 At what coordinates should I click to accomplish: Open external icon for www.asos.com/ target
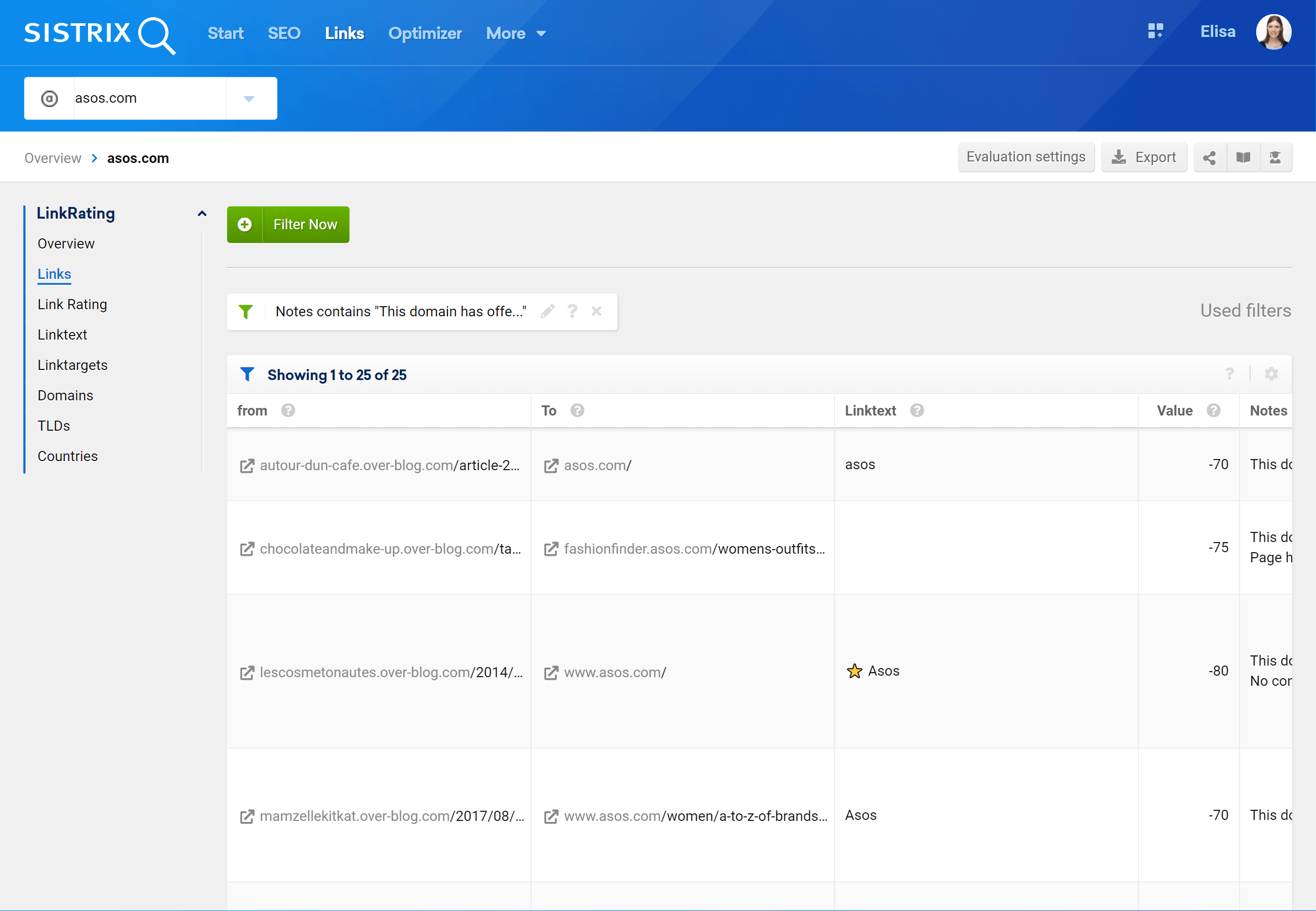pyautogui.click(x=551, y=673)
